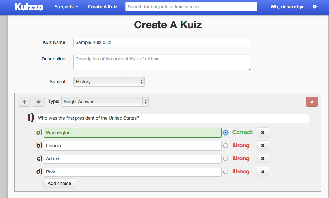This screenshot has height=198, width=329.
Task: Open the settings gear icon
Action: tap(315, 7)
